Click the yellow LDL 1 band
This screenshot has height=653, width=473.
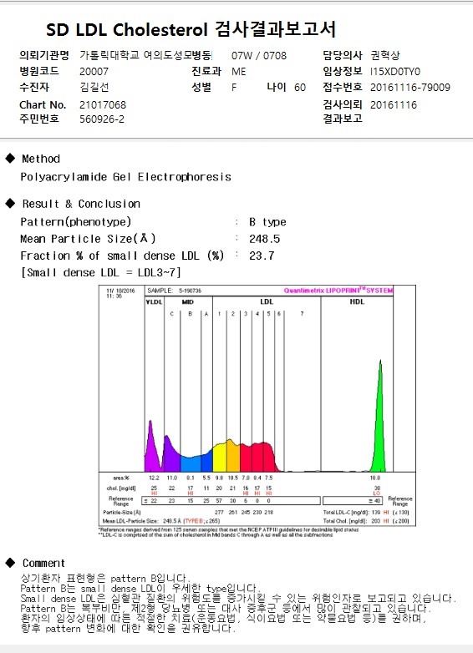pyautogui.click(x=220, y=458)
